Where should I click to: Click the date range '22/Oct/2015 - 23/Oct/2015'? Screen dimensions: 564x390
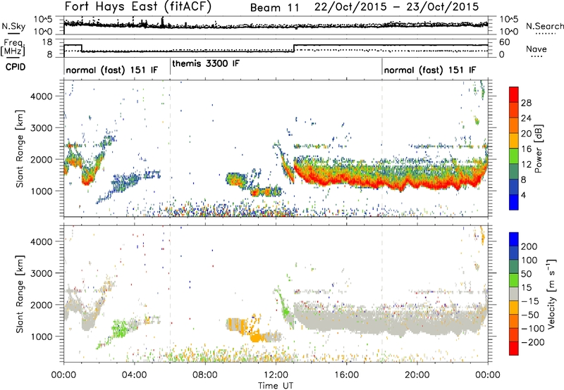pyautogui.click(x=396, y=7)
